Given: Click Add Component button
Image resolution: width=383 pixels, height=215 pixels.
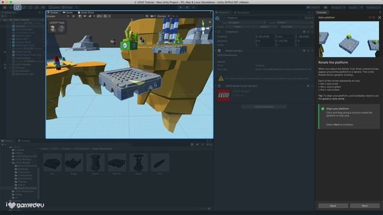Looking at the screenshot, I should coord(264,107).
